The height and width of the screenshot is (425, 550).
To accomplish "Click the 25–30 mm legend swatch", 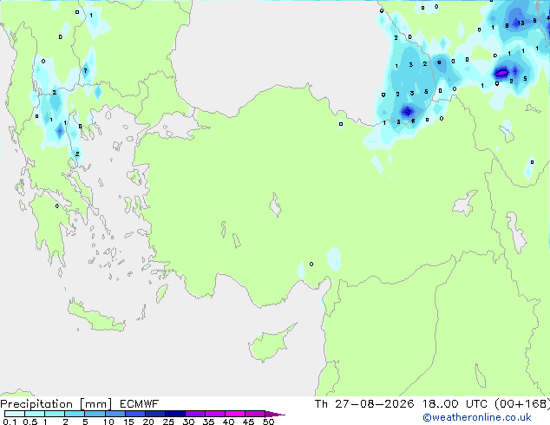I will click(x=174, y=414).
